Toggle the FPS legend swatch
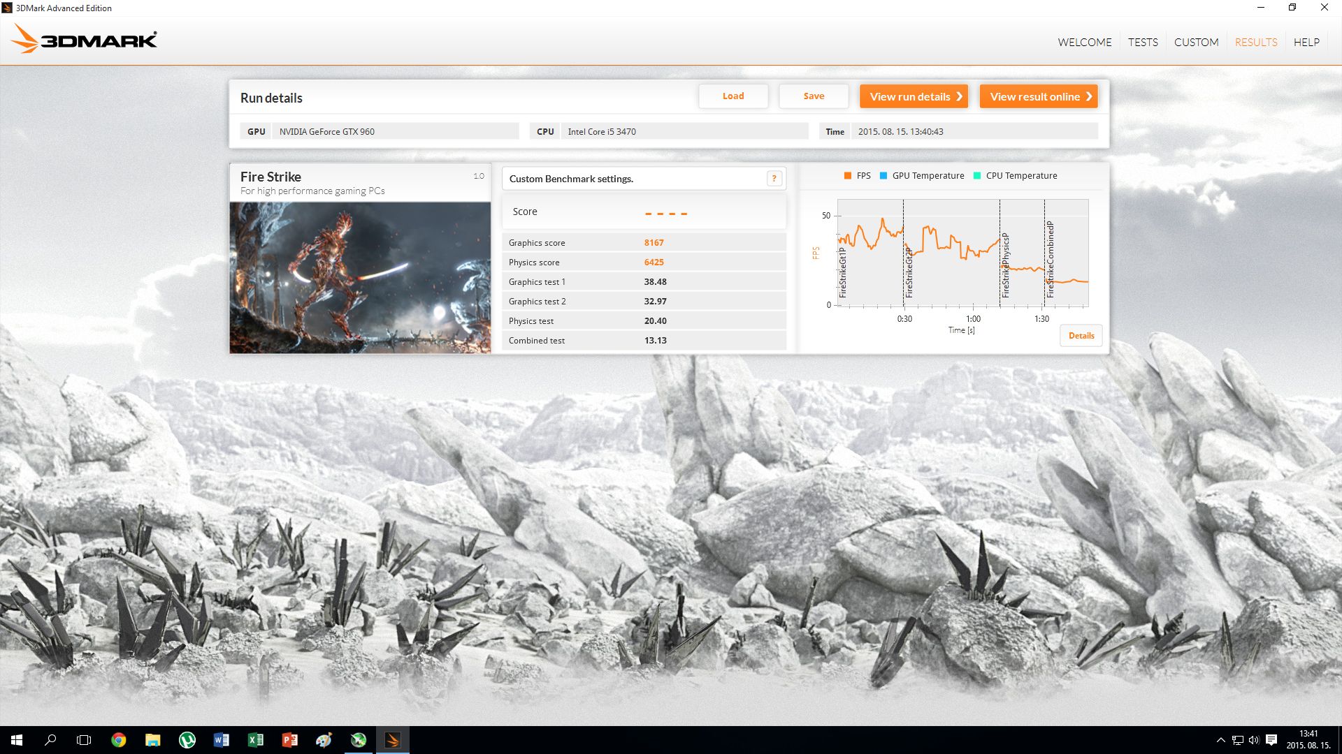Screen dimensions: 1342x754 pyautogui.click(x=847, y=176)
